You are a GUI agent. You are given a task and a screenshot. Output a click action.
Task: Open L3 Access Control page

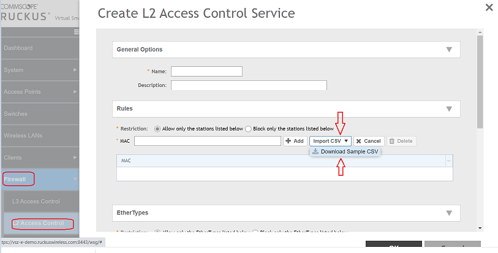[x=36, y=201]
